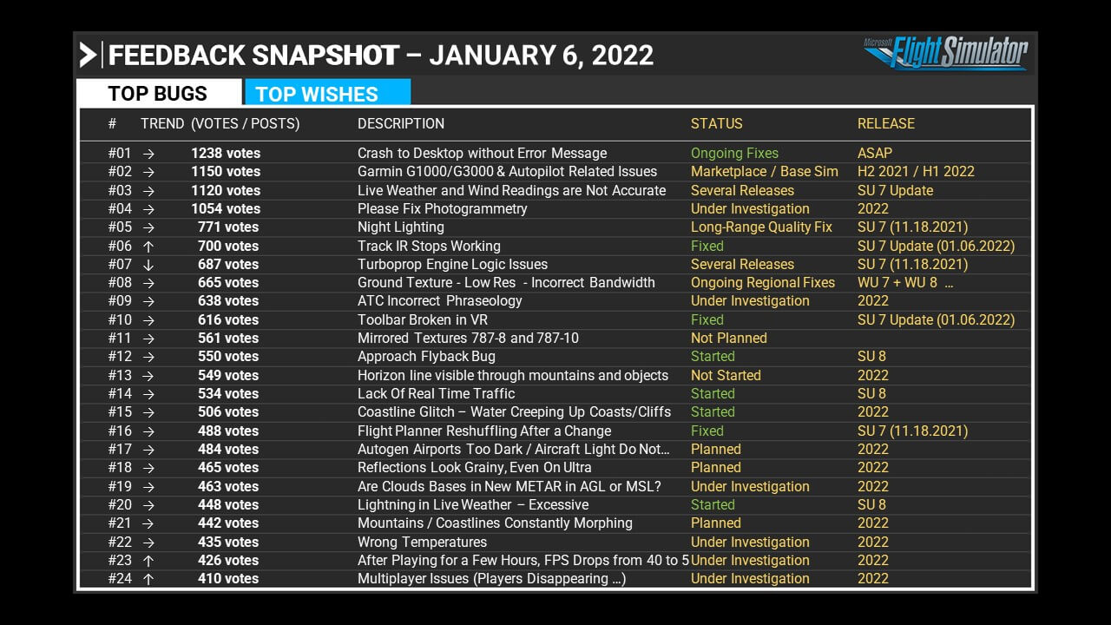The width and height of the screenshot is (1111, 625).
Task: Click the RELEASE column header
Action: tap(885, 123)
